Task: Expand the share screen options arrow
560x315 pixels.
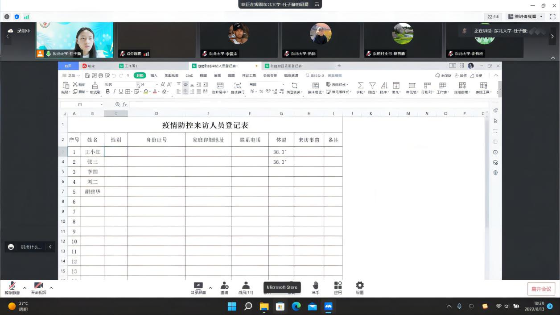Action: pyautogui.click(x=210, y=288)
